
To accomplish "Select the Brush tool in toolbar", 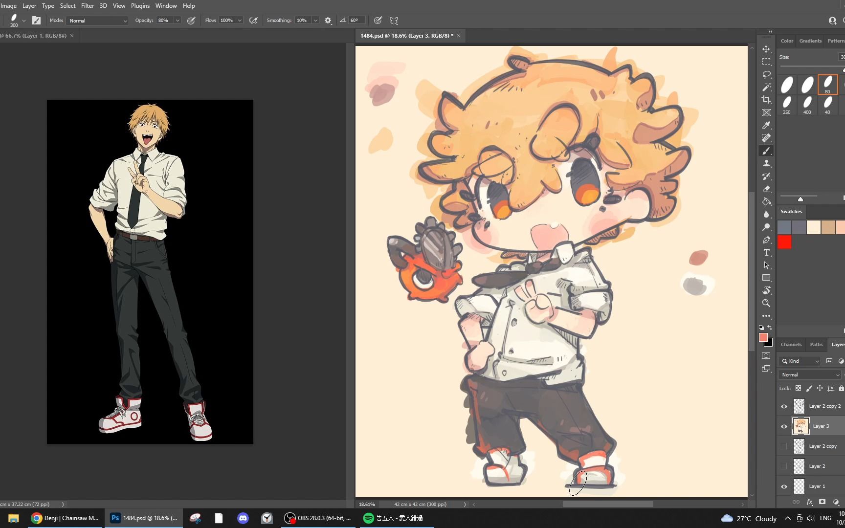I will (766, 151).
